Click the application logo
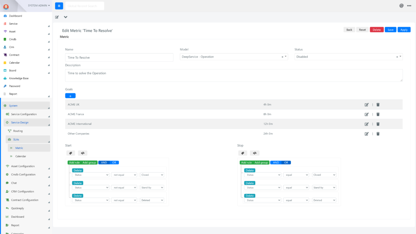Image resolution: width=416 pixels, height=234 pixels. 6,6
